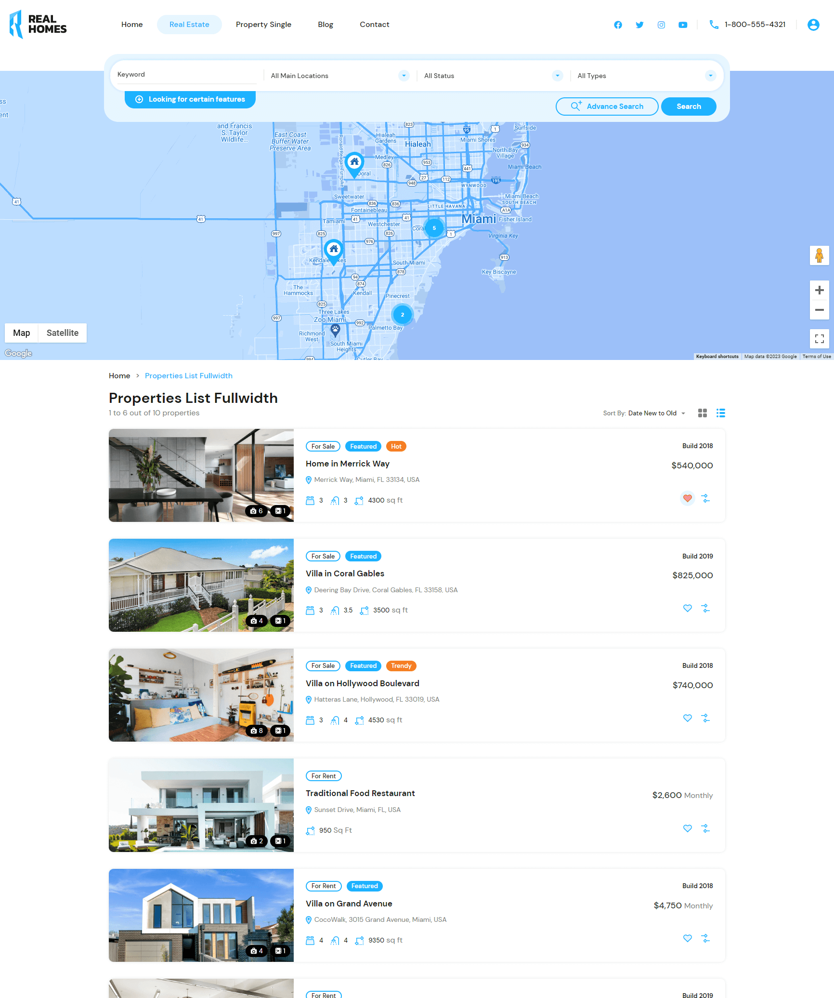The height and width of the screenshot is (998, 834).
Task: Favorite Villa in Coral Gables heart
Action: pos(688,608)
